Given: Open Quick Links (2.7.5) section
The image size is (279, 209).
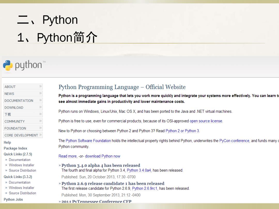Looking at the screenshot, I should point(18,154).
